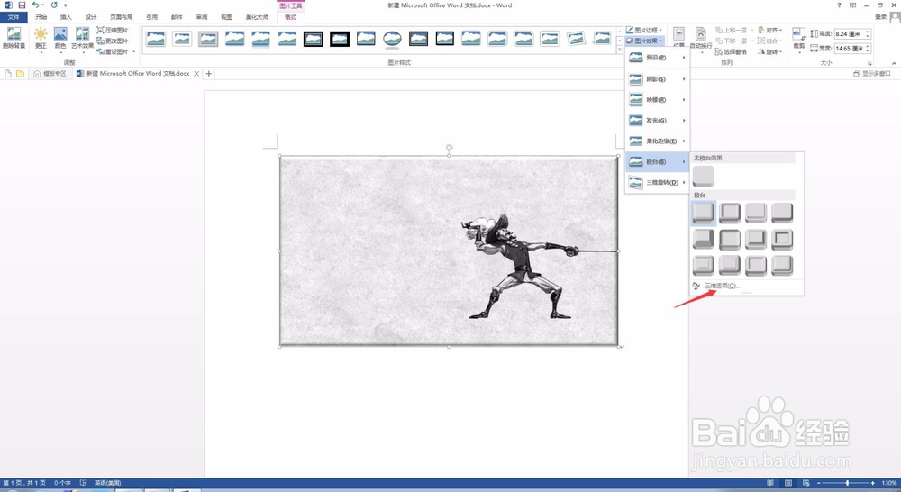Expand the 重设图片 dropdown arrow
This screenshot has width=901, height=492.
point(134,51)
